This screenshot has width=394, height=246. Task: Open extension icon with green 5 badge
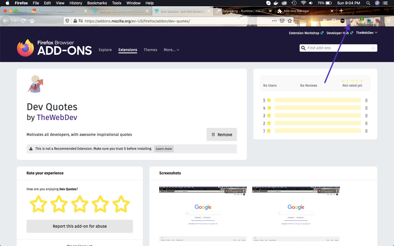[x=361, y=20]
